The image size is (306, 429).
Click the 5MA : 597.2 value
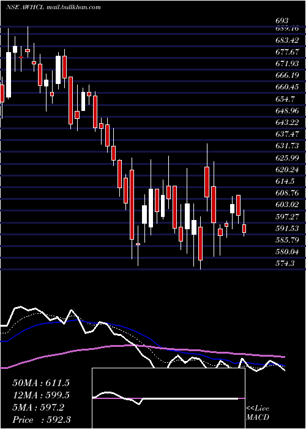[38, 408]
